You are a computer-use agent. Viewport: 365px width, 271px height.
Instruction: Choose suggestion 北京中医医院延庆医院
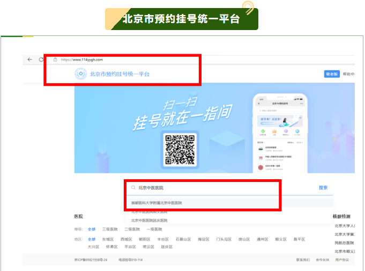click(x=150, y=220)
